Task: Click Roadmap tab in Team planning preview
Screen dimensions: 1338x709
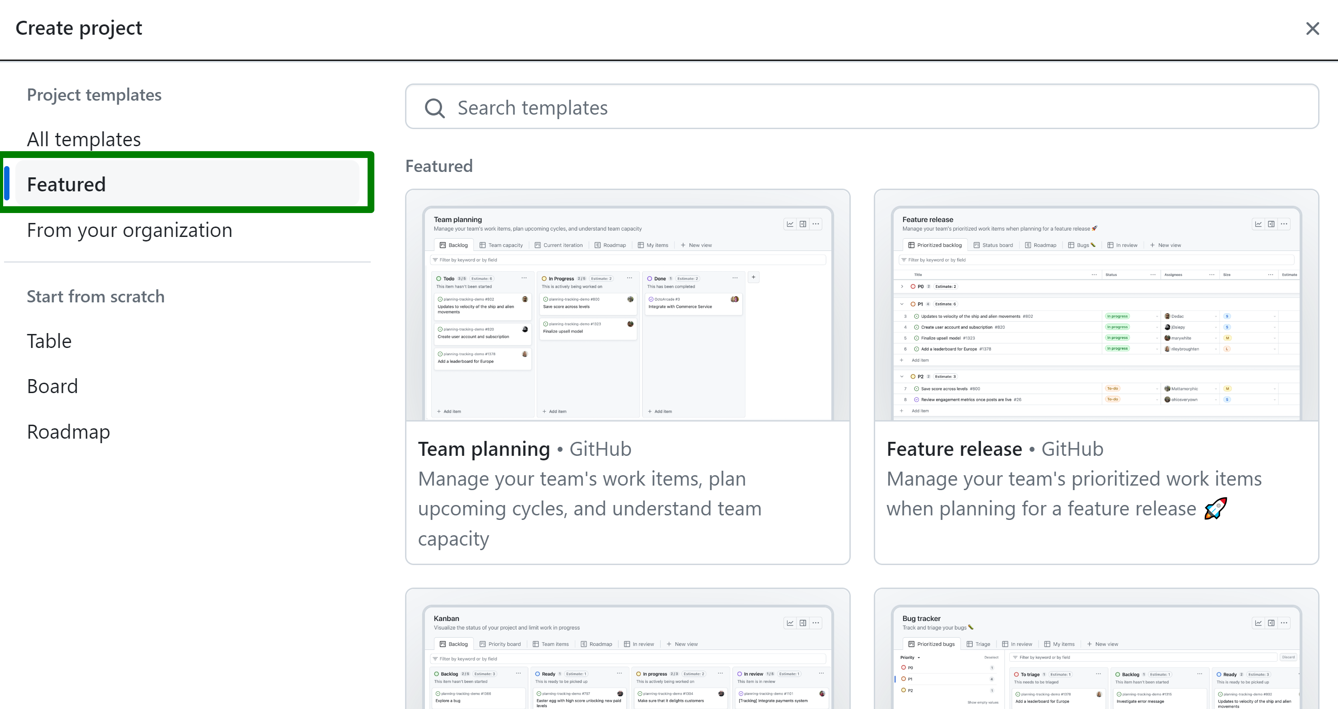Action: click(x=611, y=245)
